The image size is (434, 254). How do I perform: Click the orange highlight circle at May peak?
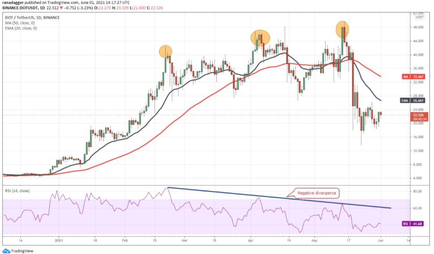pos(342,30)
